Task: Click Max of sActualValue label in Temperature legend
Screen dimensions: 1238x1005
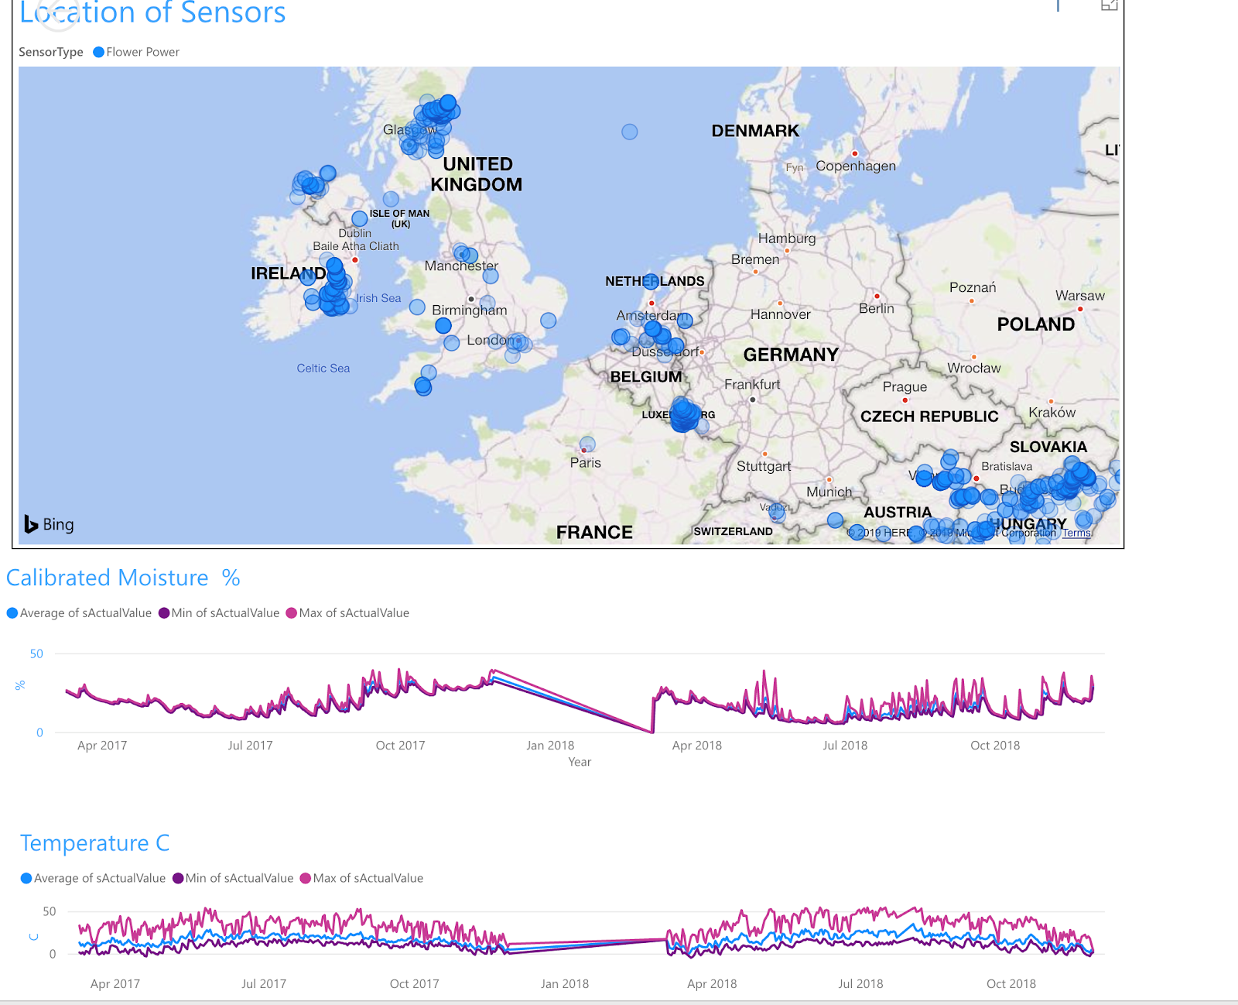Action: point(368,878)
